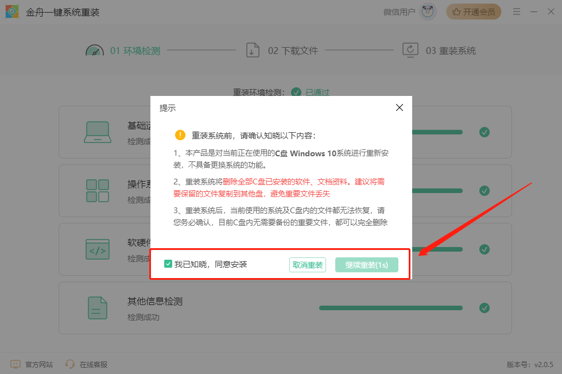Click the 版本号: v2.0.5 text
Screen dimensions: 562x374
point(530,364)
